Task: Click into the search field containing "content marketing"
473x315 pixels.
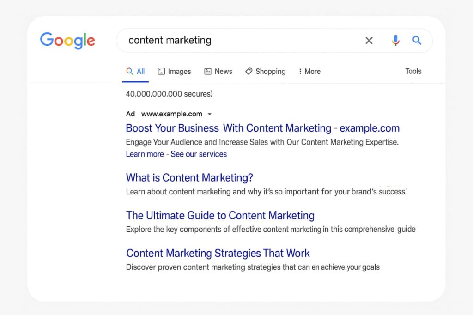Action: pyautogui.click(x=240, y=41)
